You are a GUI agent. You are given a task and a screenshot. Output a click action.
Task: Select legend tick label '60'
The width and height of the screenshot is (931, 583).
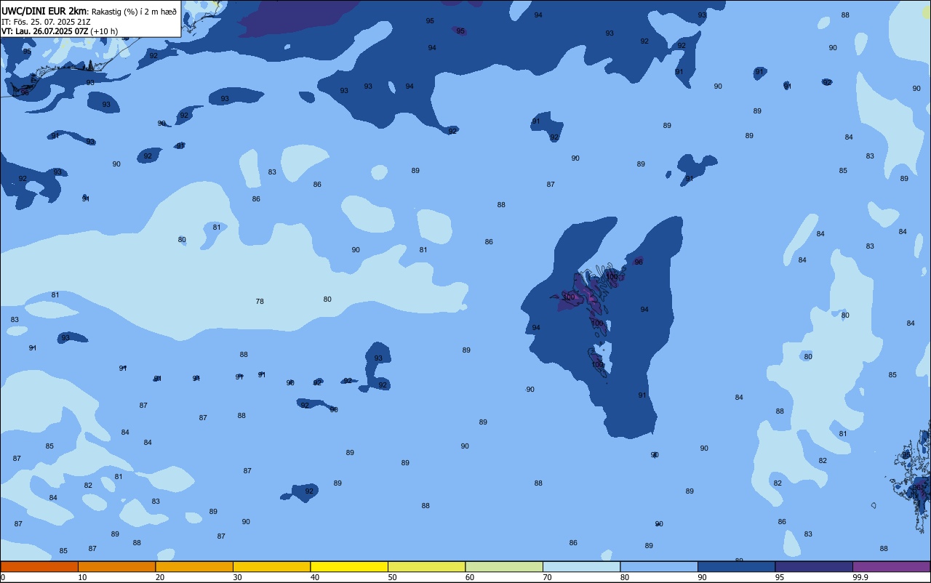click(470, 577)
